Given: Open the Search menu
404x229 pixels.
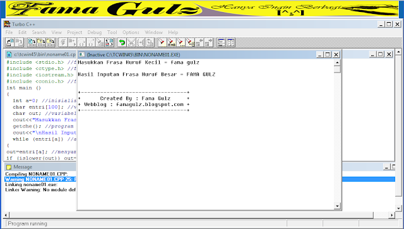Looking at the screenshot, I should pos(39,32).
